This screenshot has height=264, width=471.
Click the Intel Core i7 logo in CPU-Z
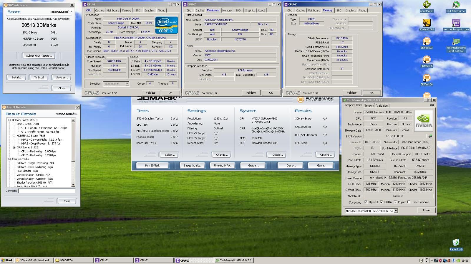click(x=167, y=25)
